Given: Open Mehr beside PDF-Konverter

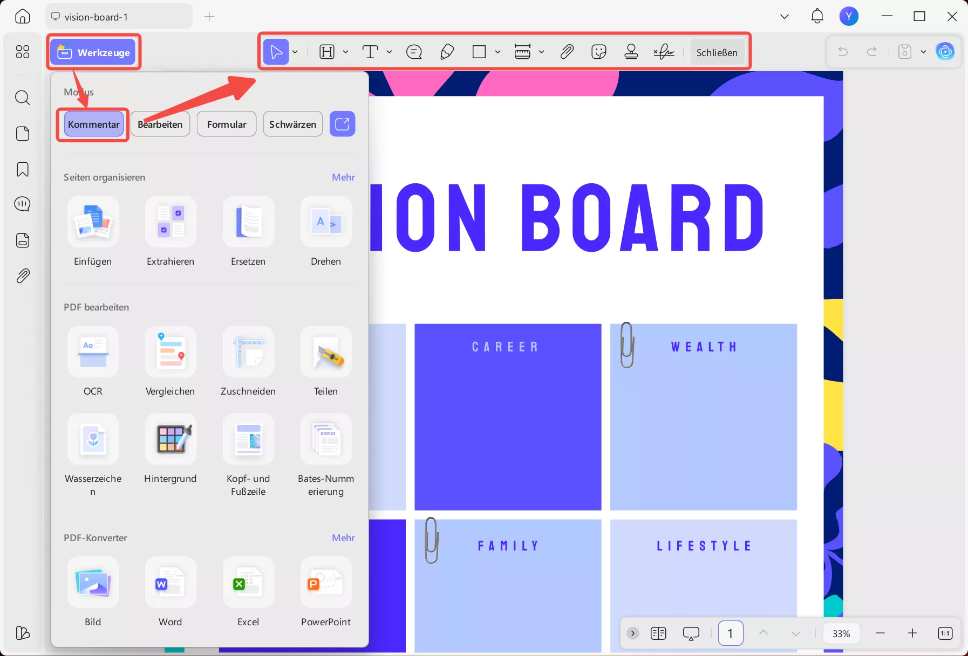Looking at the screenshot, I should [343, 537].
